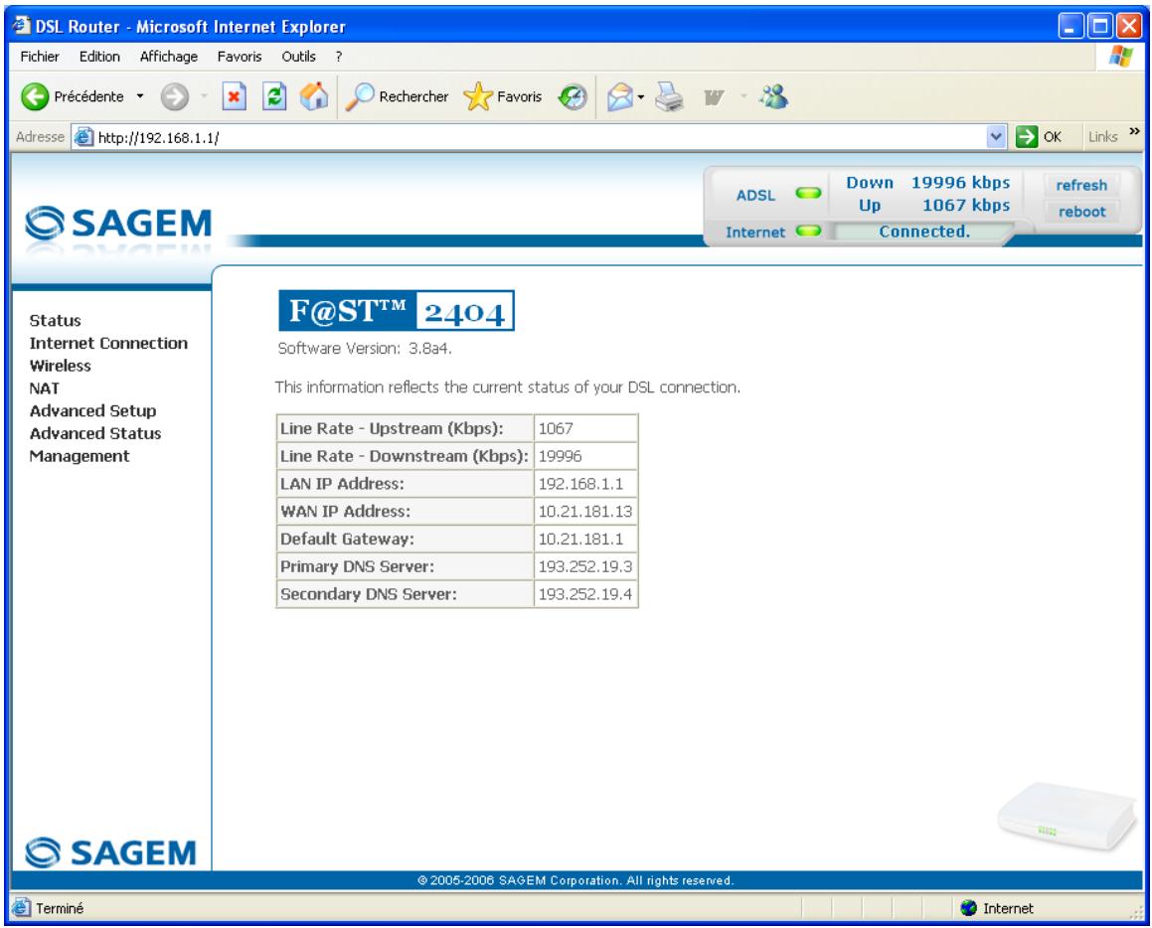Click the F@ST 2404 banner
The height and width of the screenshot is (928, 1152).
pyautogui.click(x=396, y=311)
